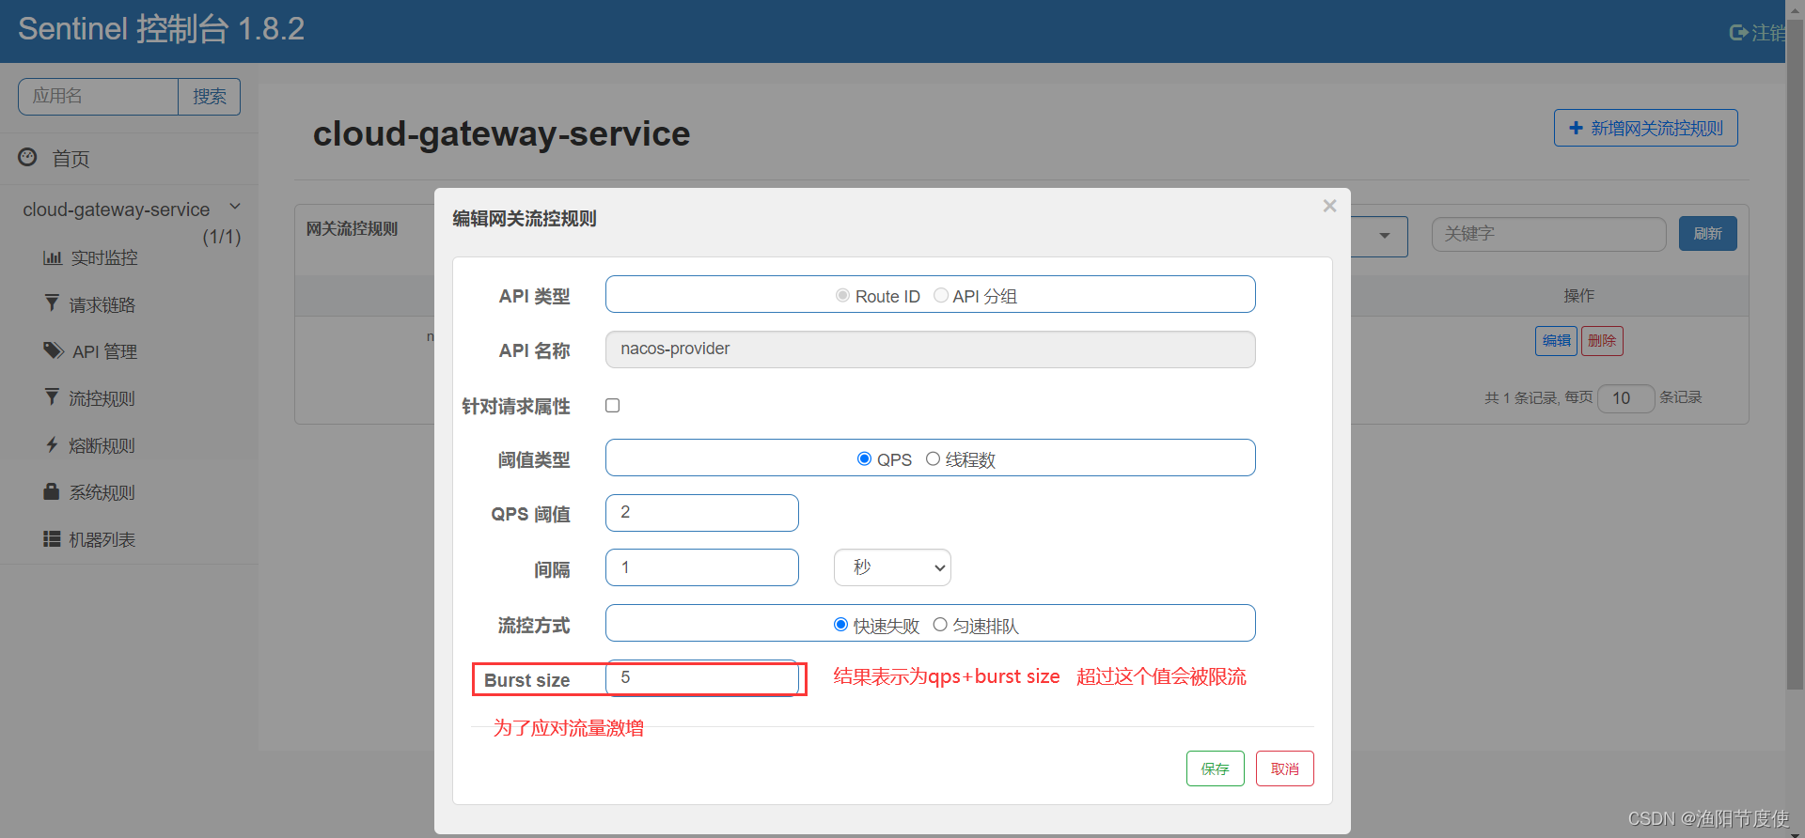Click the 删除 button in table row
This screenshot has height=838, width=1805.
coord(1602,341)
